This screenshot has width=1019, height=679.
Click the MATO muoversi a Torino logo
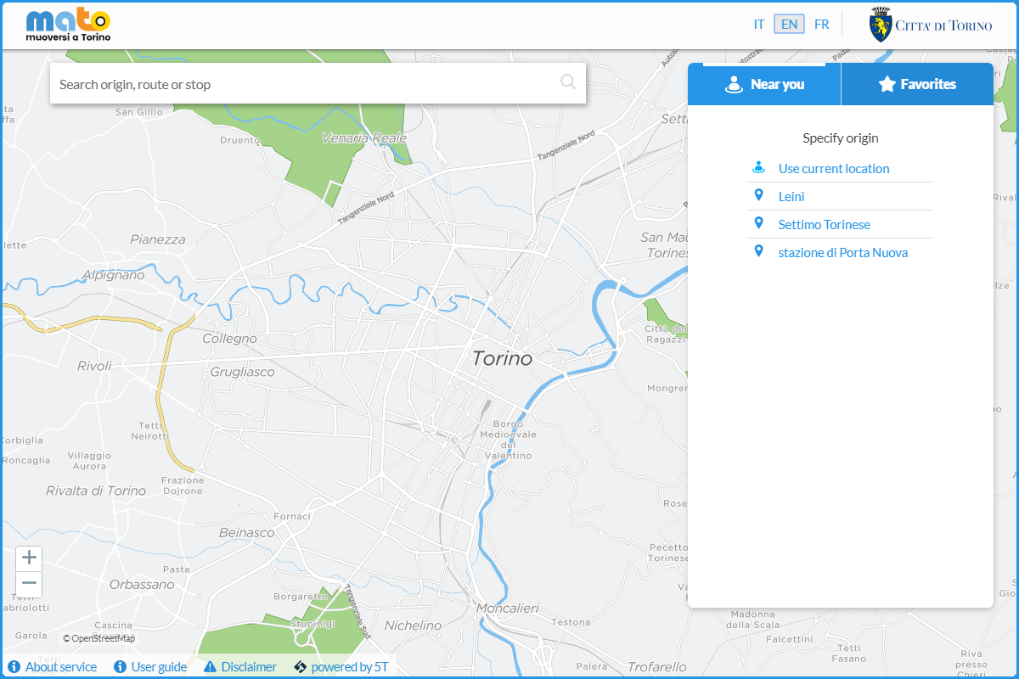68,25
